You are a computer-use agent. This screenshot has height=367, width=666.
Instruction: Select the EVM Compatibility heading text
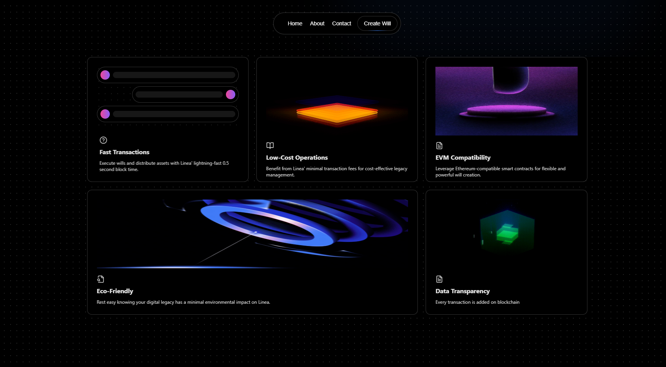click(x=463, y=158)
